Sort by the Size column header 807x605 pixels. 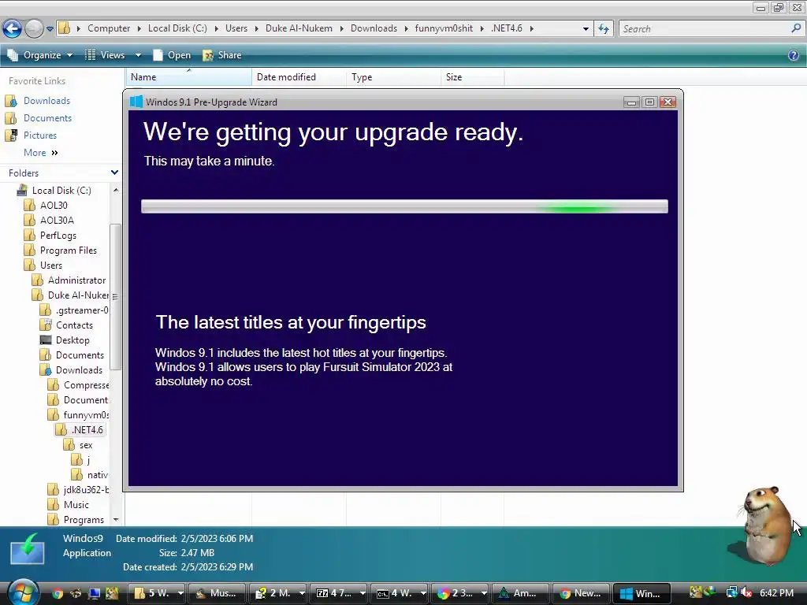pyautogui.click(x=473, y=77)
